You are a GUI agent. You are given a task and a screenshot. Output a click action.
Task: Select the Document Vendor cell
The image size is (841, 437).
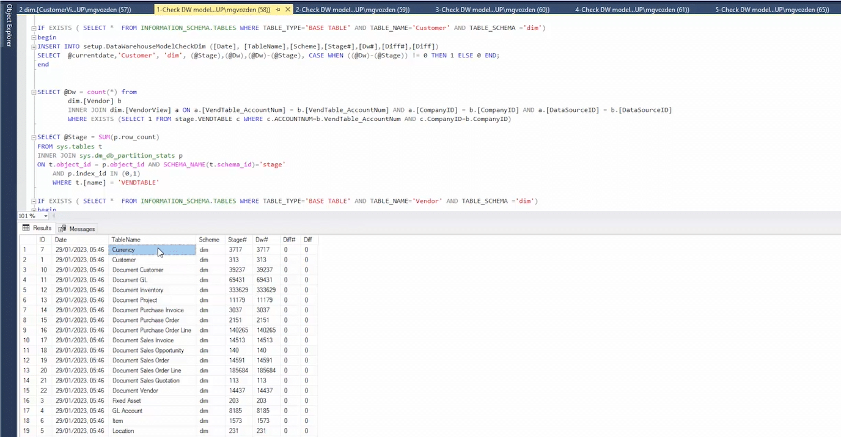(153, 391)
